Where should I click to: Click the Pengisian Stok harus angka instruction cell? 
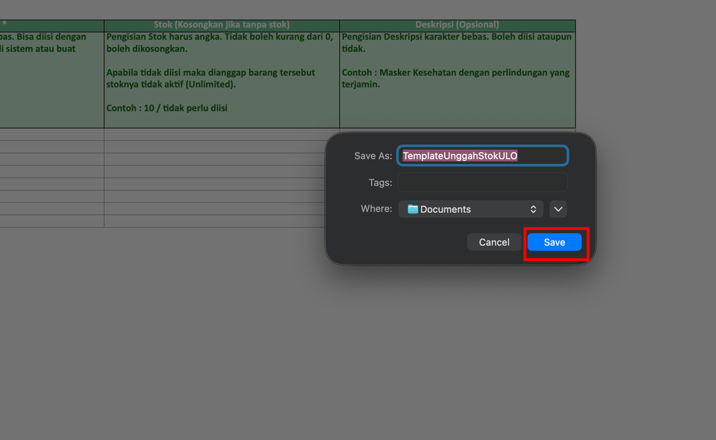[x=222, y=80]
